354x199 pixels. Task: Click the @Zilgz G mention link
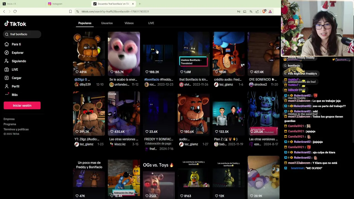point(82,80)
